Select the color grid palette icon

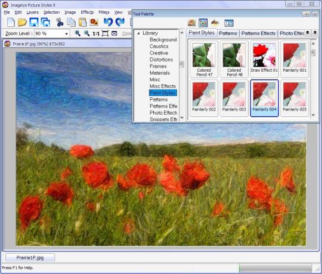click(x=203, y=23)
